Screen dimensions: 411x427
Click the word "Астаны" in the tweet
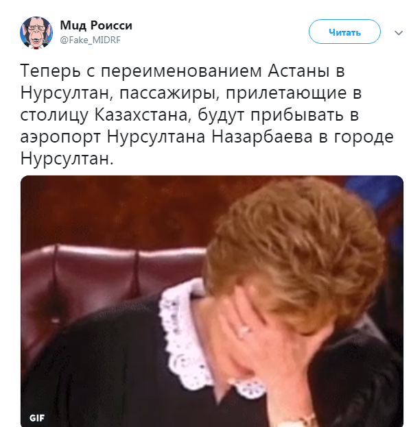click(298, 71)
